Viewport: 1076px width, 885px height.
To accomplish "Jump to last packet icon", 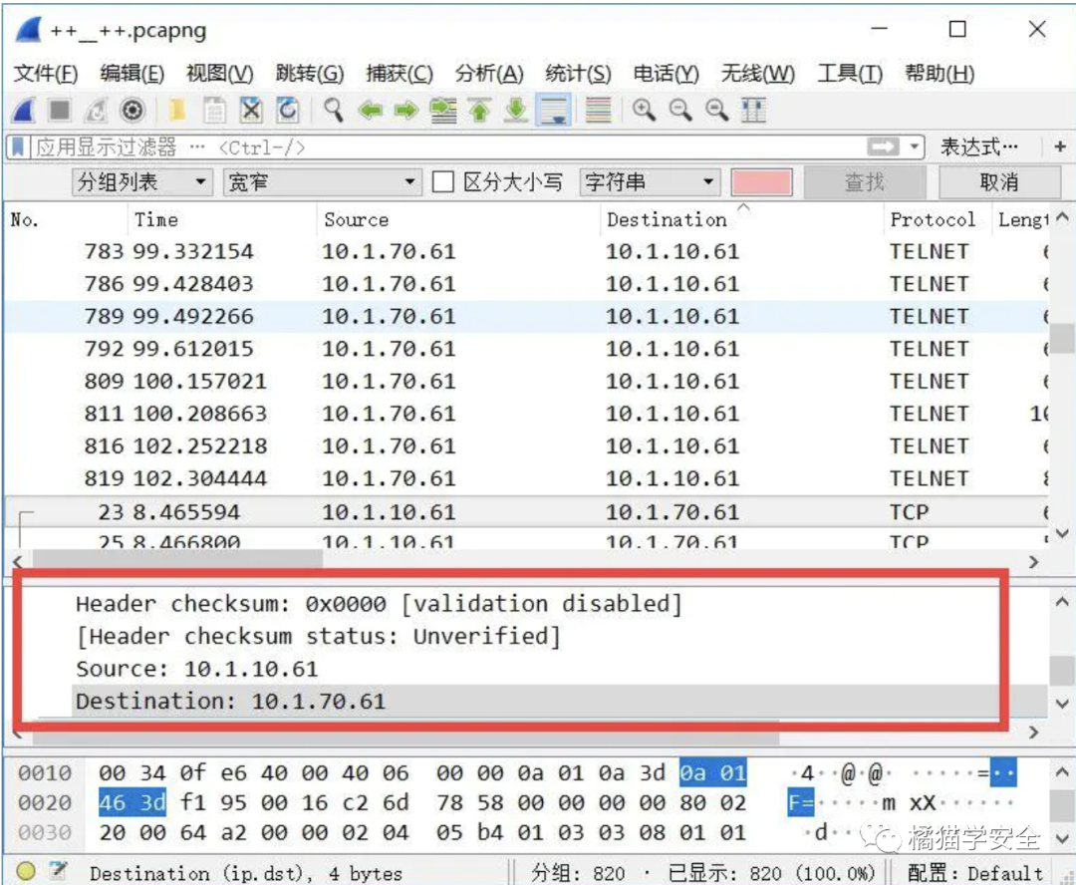I will [x=516, y=110].
